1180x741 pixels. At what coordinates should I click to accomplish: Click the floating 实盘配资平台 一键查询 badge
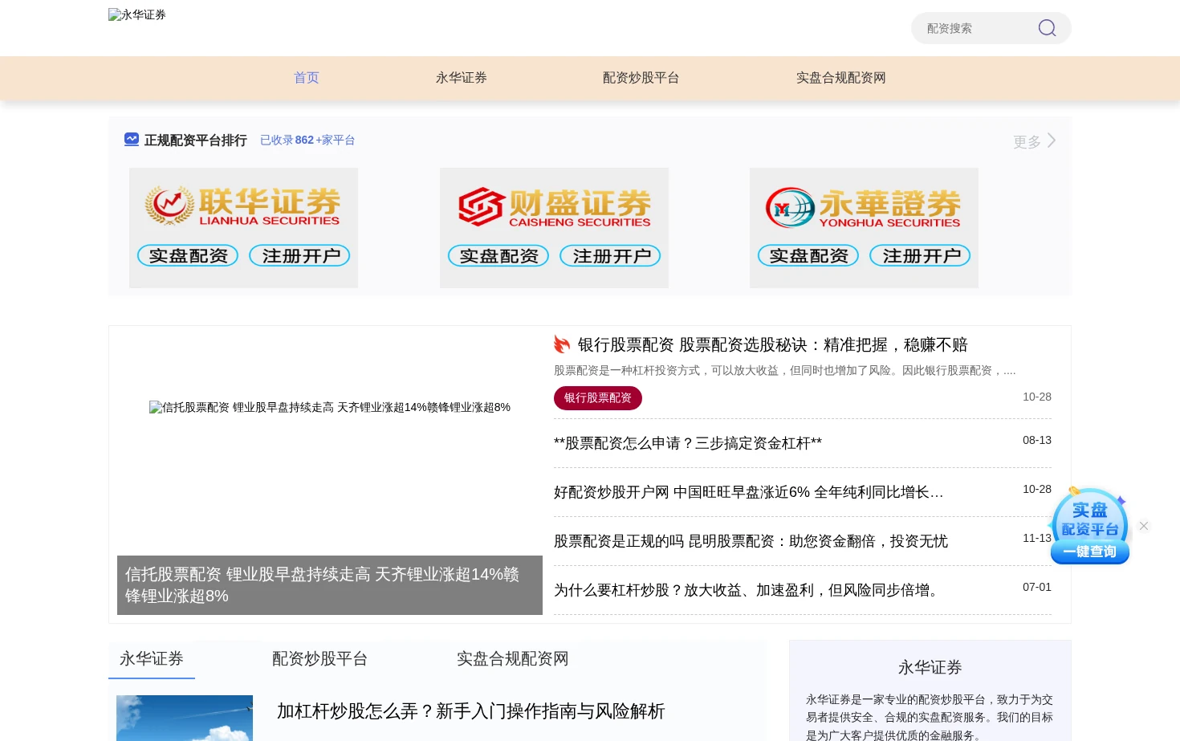1089,527
